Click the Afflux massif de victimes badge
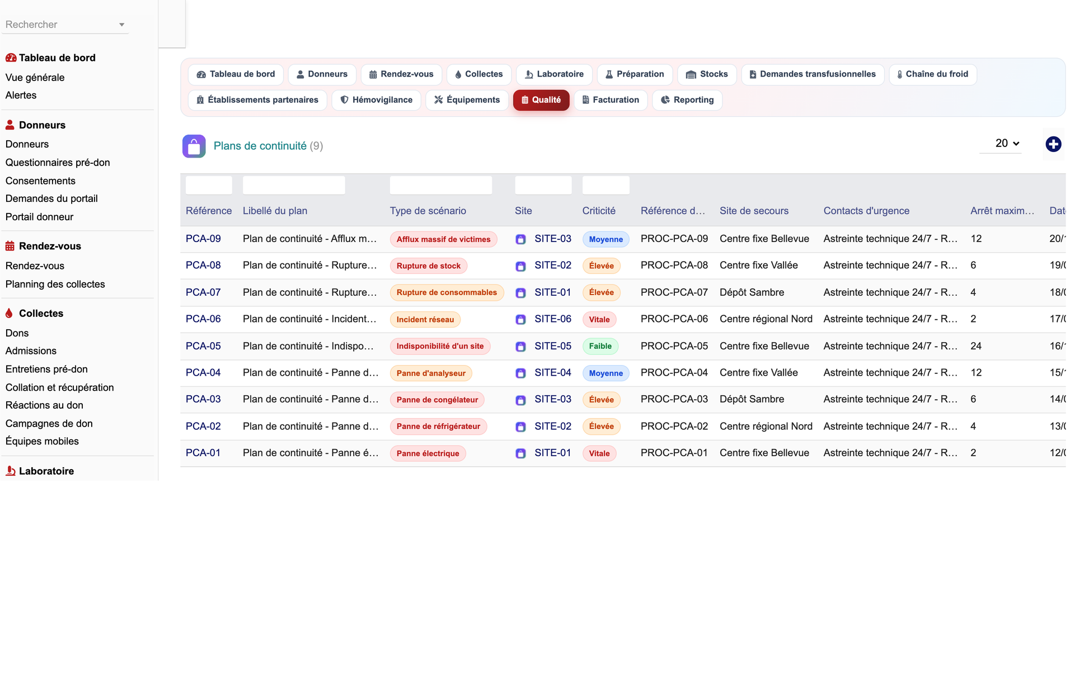 pyautogui.click(x=443, y=239)
